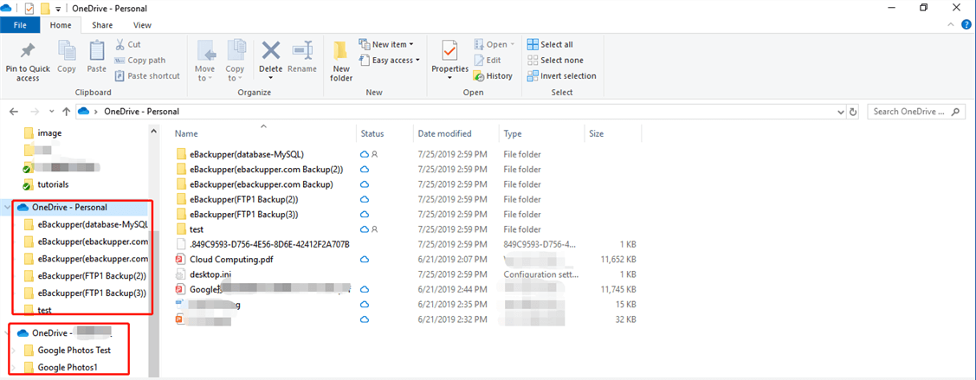Click the desktop.ini file icon
Viewport: 976px width, 380px height.
181,274
